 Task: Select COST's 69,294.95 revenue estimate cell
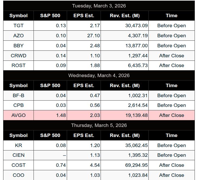[136, 165]
